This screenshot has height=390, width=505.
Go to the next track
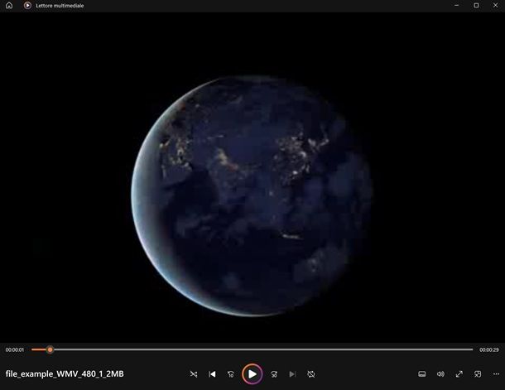coord(291,374)
